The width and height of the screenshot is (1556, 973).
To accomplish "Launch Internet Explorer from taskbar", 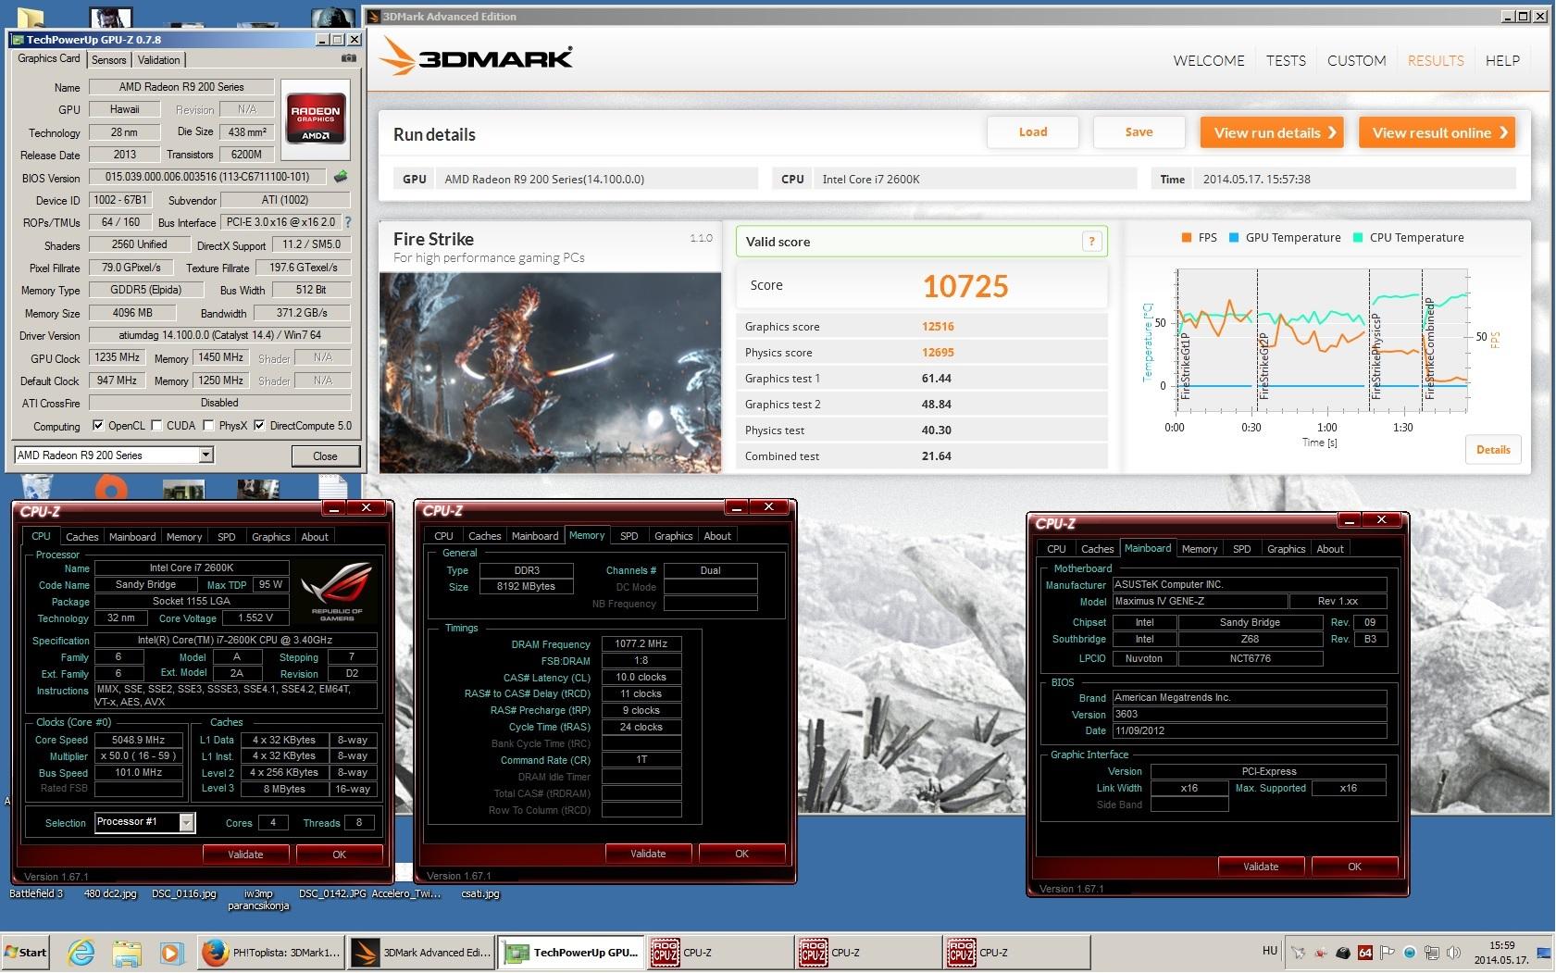I will (81, 952).
